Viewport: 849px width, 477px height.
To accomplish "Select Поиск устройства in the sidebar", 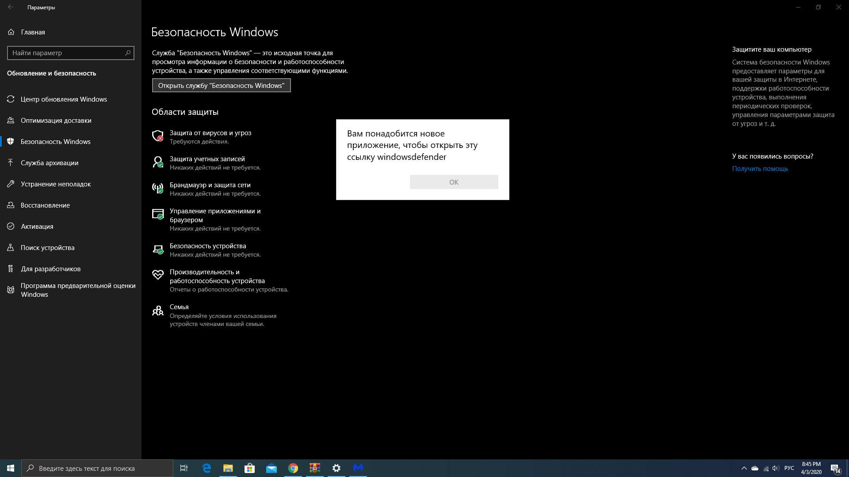I will click(x=71, y=248).
